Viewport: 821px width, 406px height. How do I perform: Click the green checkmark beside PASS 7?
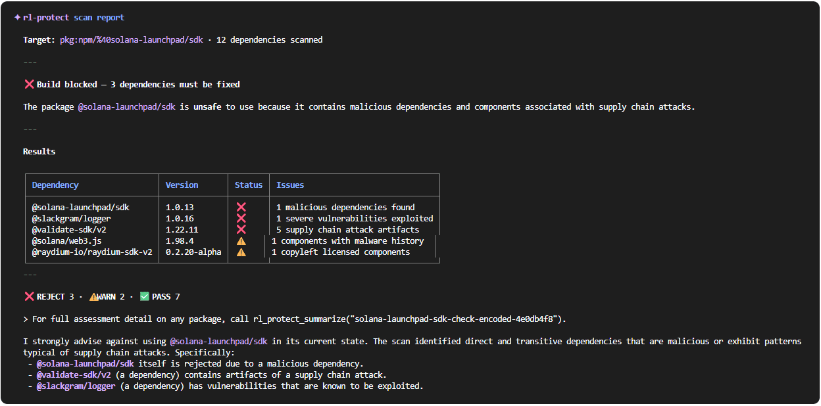point(144,296)
